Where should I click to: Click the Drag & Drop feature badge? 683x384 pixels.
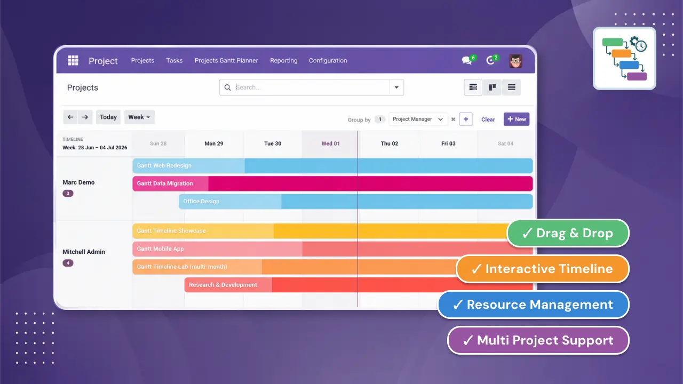tap(568, 233)
